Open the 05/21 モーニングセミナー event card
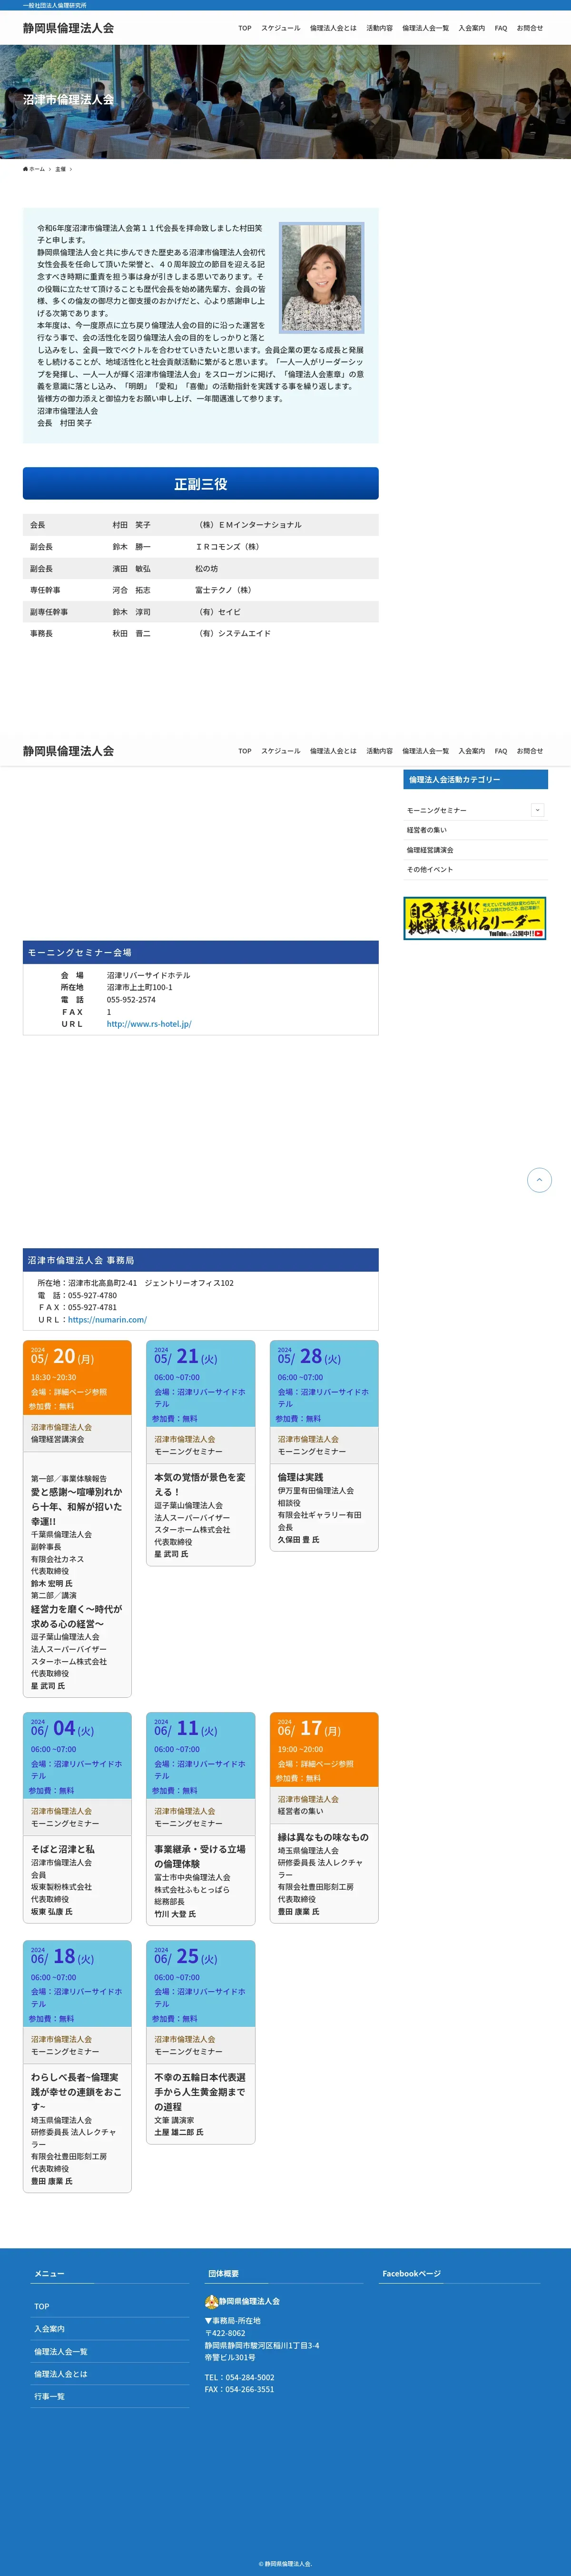The width and height of the screenshot is (571, 2576). pos(201,1453)
